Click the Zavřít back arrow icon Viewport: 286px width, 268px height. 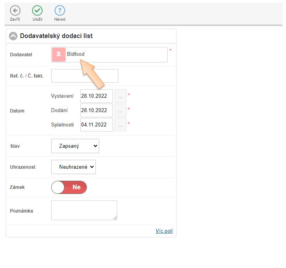click(15, 11)
